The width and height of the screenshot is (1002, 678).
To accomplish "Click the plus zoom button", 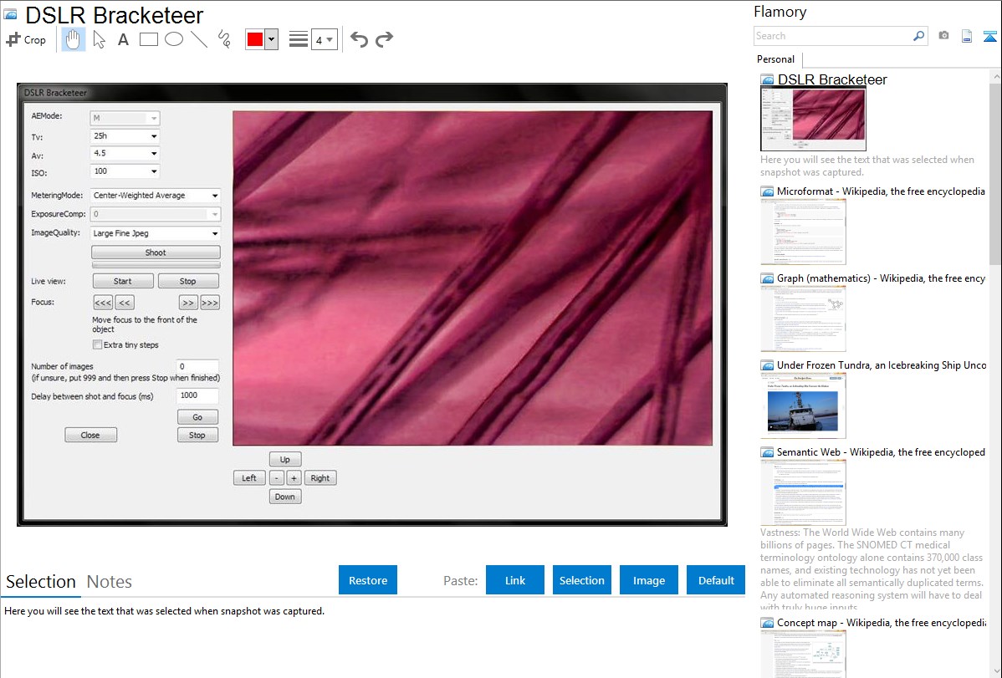I will pyautogui.click(x=294, y=478).
